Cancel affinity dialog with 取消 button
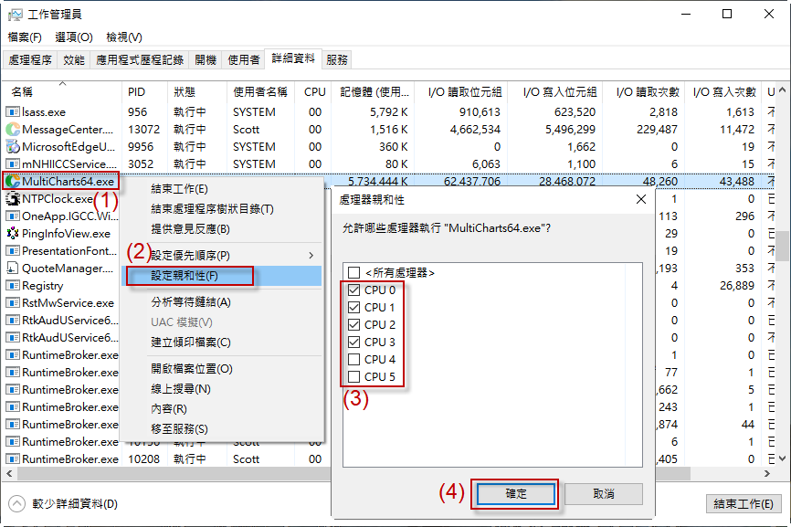 coord(604,494)
